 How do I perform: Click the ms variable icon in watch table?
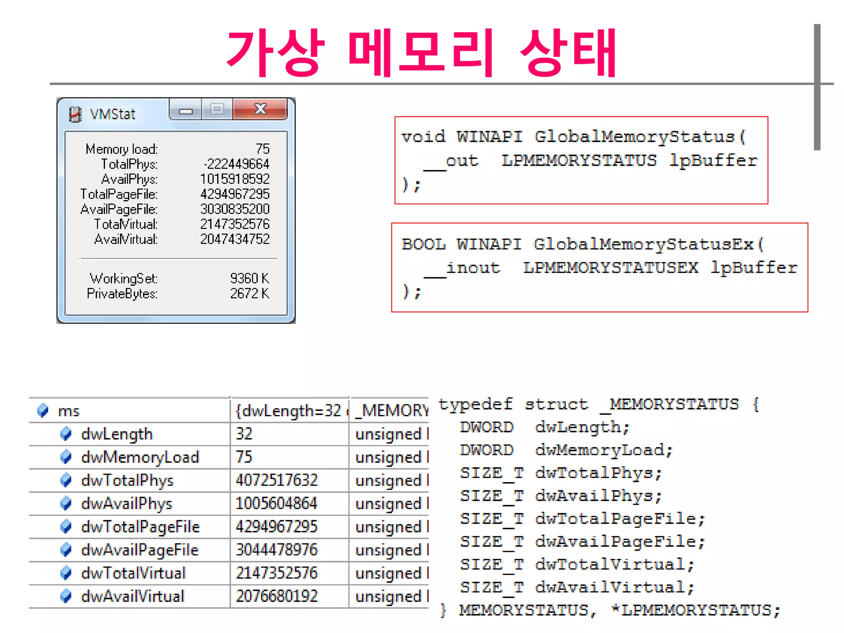pyautogui.click(x=43, y=410)
